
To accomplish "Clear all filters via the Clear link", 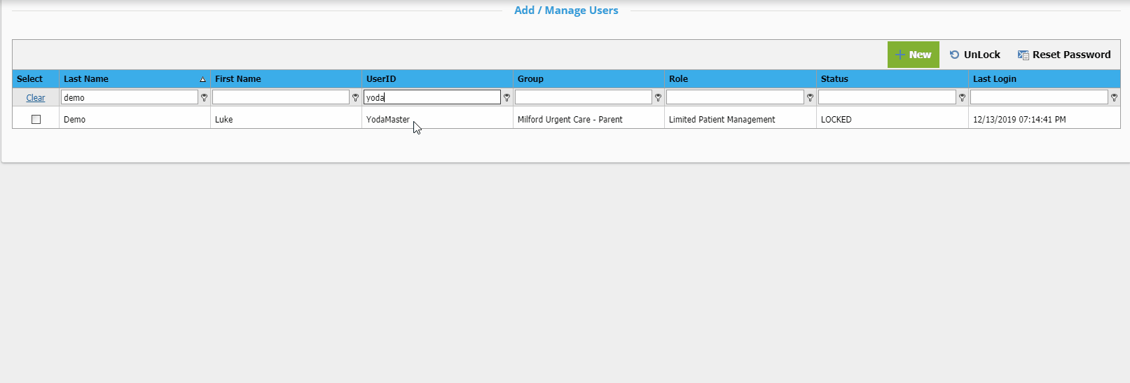I will click(36, 98).
